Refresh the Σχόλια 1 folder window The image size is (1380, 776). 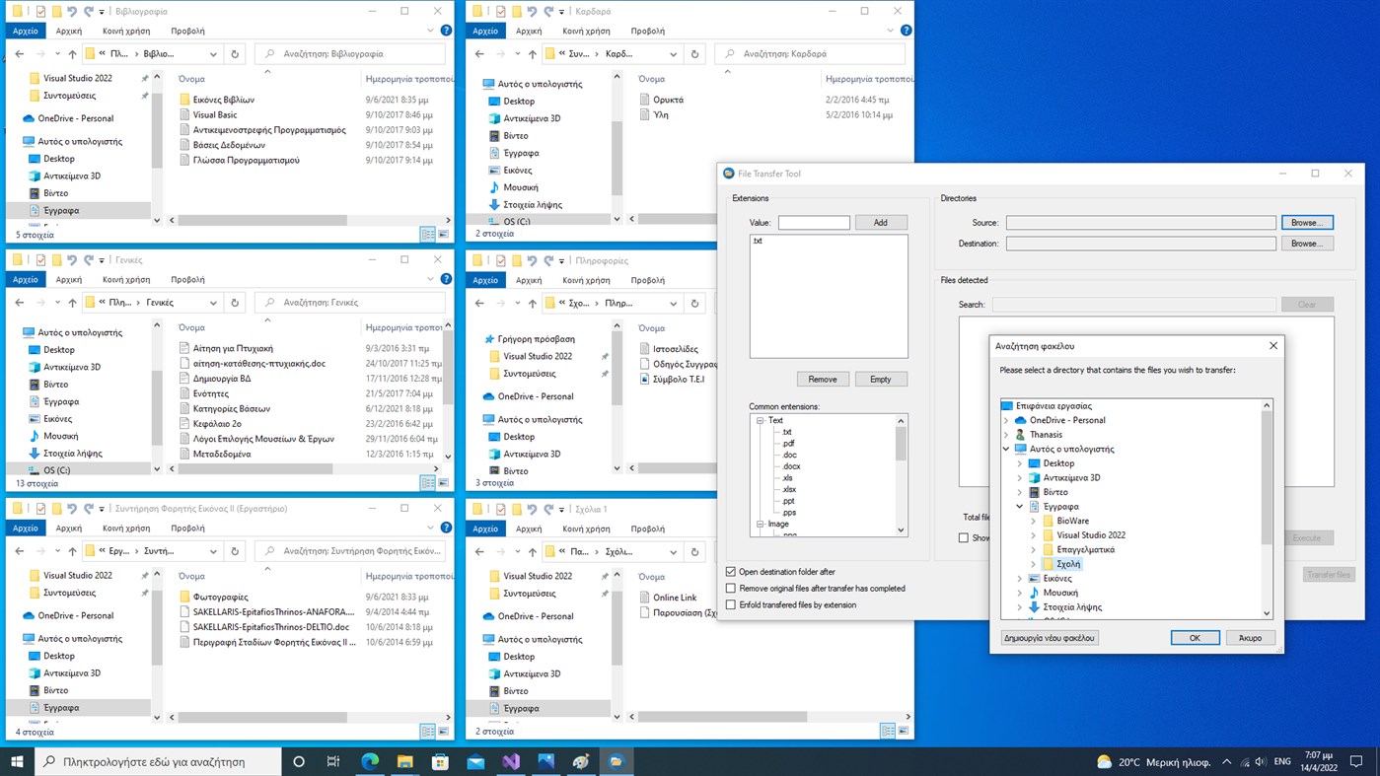coord(694,552)
